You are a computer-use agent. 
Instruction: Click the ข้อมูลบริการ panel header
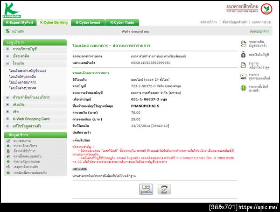[x=35, y=135]
